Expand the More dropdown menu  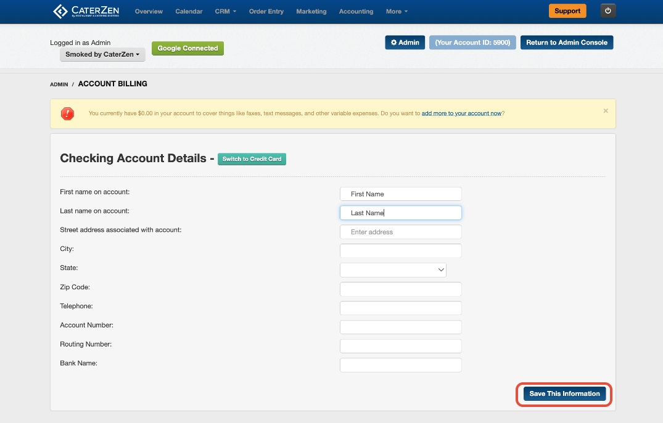tap(397, 12)
